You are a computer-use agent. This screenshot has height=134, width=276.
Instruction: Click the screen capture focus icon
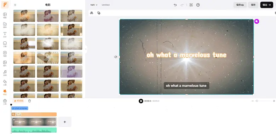(x=191, y=5)
